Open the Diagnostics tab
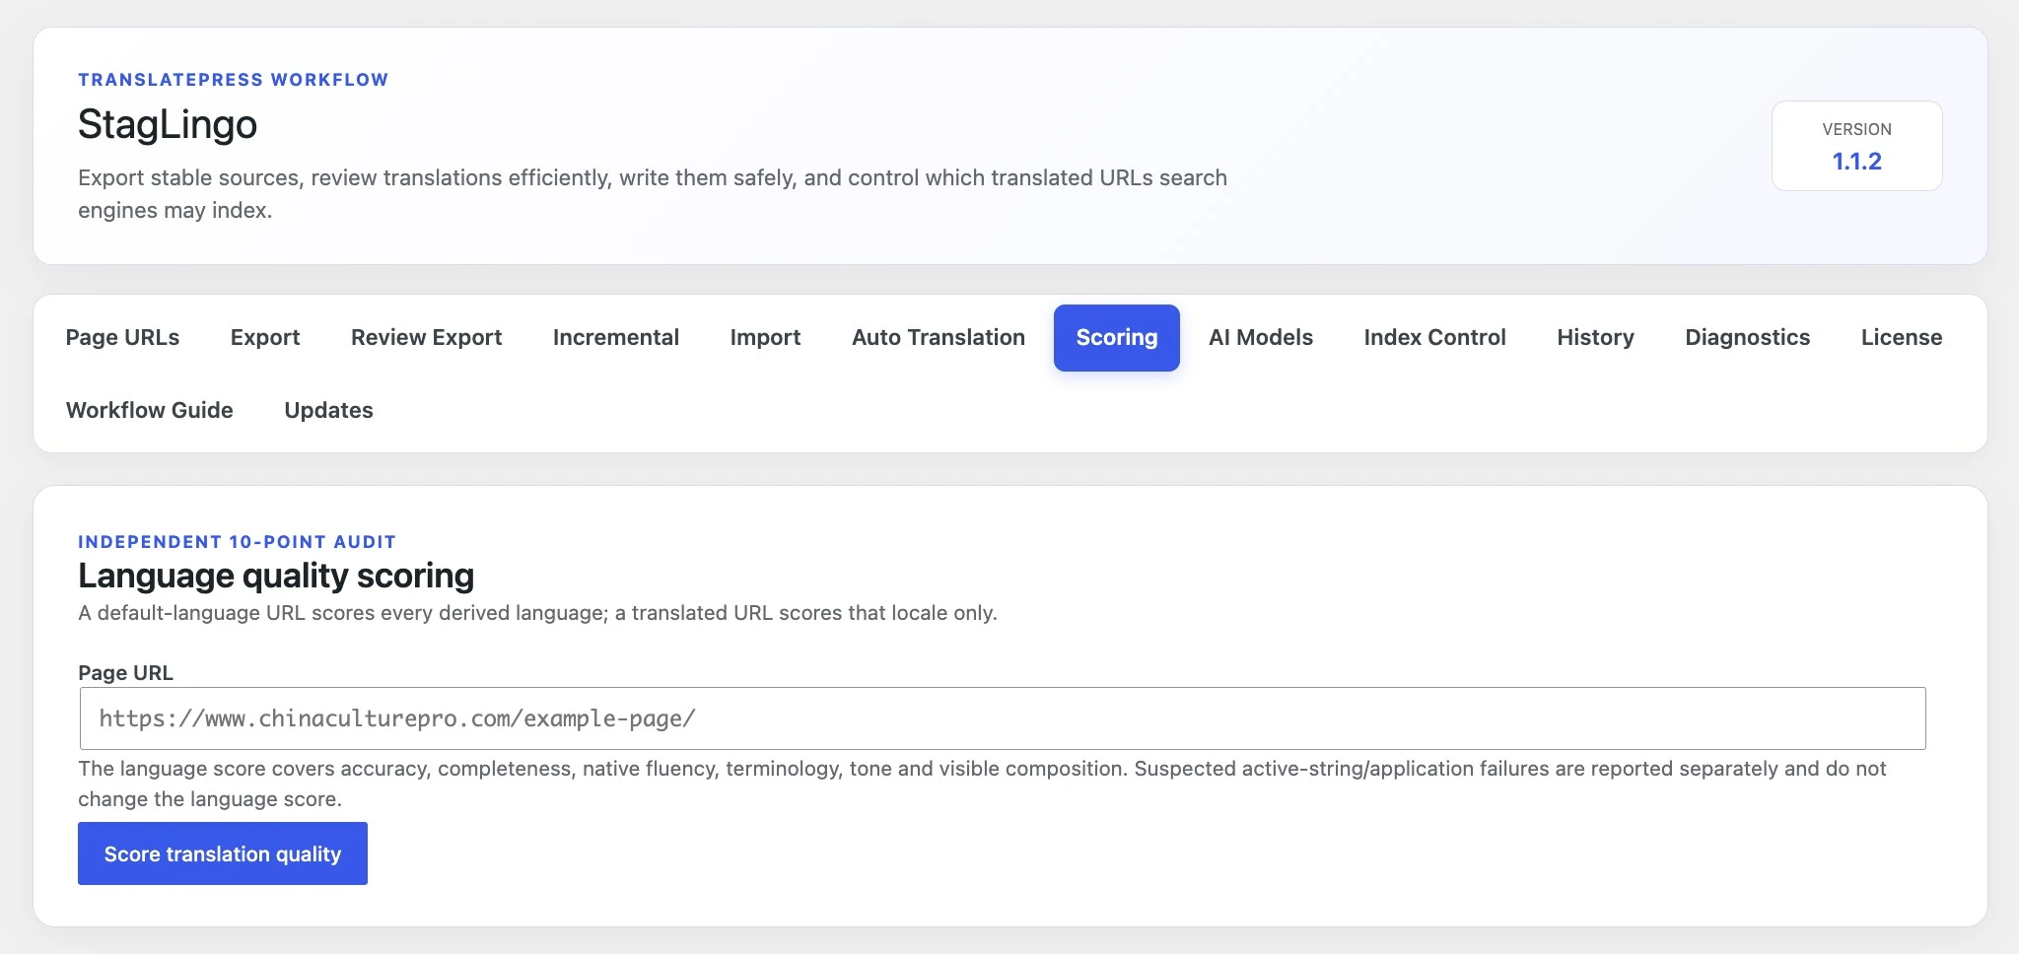 click(1747, 337)
